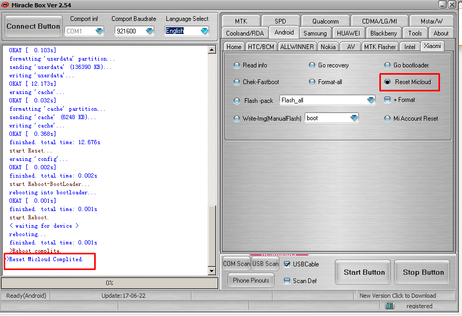Open the HTC/BCM sub-tab
The image size is (462, 316).
pos(261,47)
